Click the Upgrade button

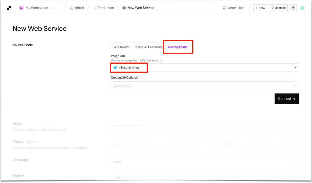point(278,8)
